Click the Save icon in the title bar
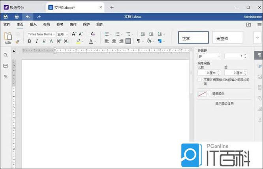 pyautogui.click(x=6, y=17)
